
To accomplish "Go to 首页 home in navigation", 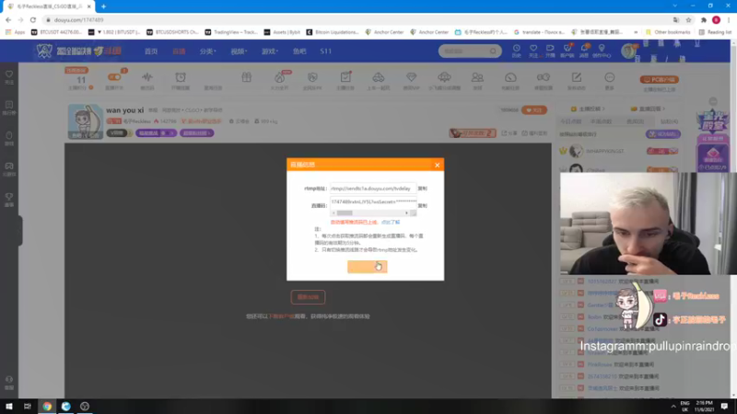I will [x=151, y=52].
